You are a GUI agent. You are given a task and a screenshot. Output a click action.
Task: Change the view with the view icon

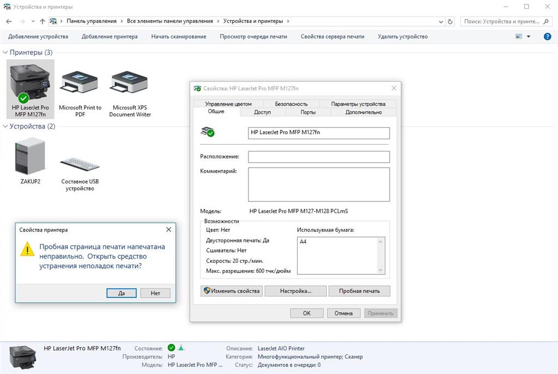[x=519, y=36]
